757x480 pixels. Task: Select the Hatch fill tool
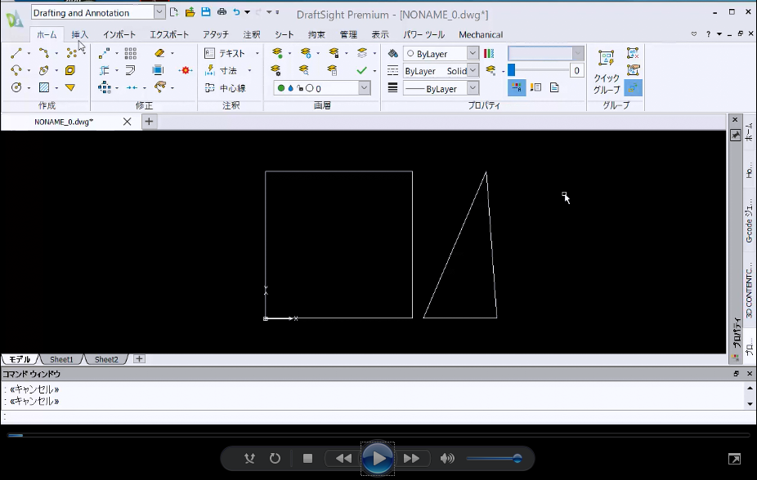pos(43,87)
